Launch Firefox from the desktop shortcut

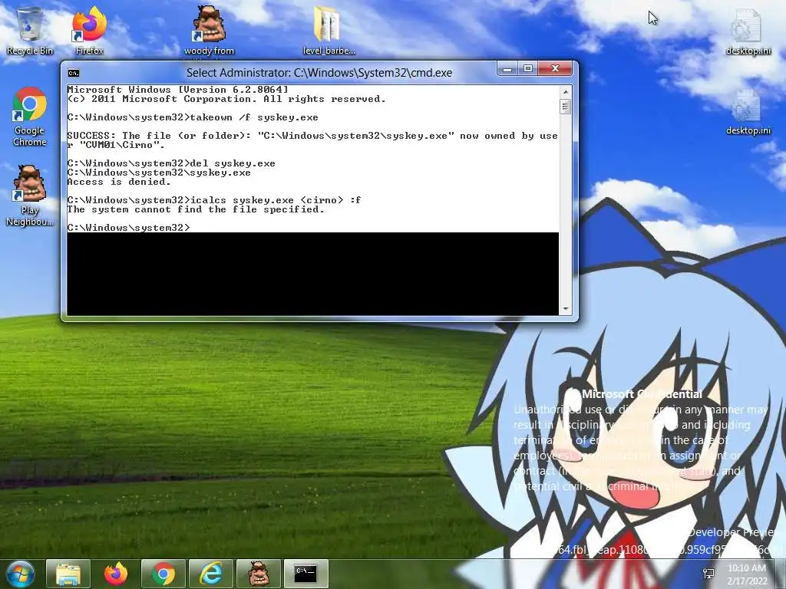coord(89,31)
